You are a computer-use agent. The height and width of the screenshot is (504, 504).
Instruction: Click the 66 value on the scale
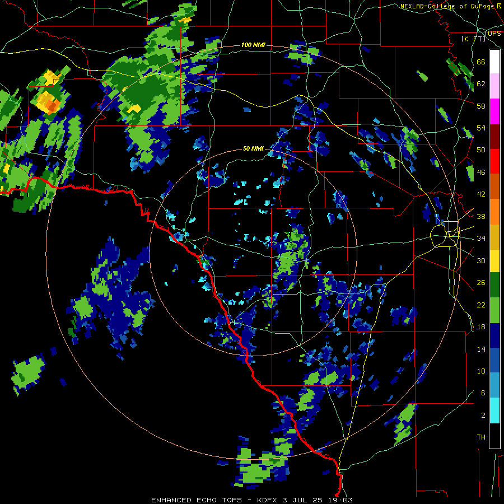(481, 62)
